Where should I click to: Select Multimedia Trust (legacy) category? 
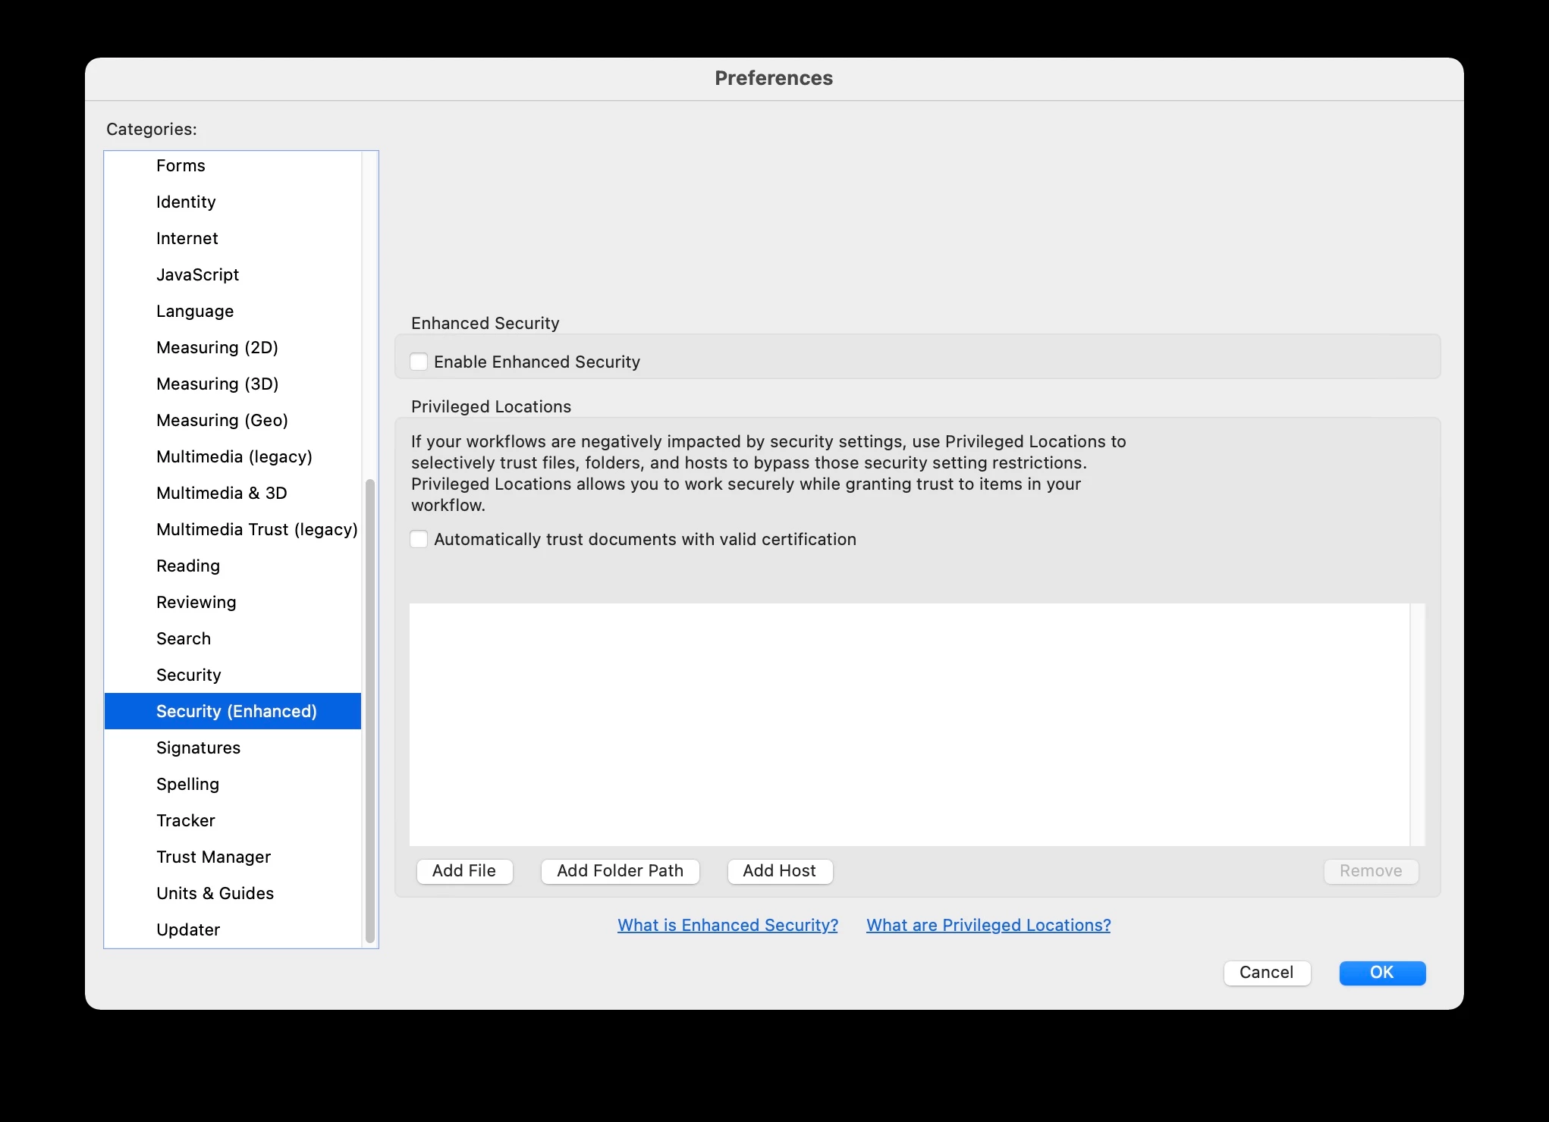click(x=256, y=529)
